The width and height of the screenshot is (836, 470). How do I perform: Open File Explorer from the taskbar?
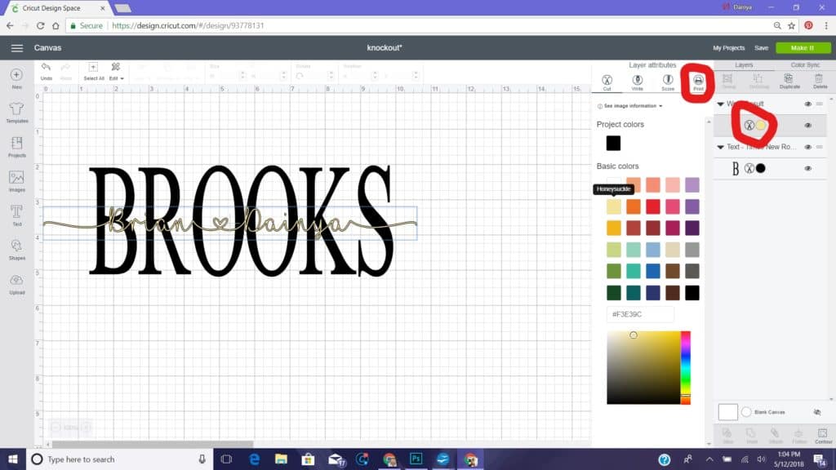click(x=281, y=459)
